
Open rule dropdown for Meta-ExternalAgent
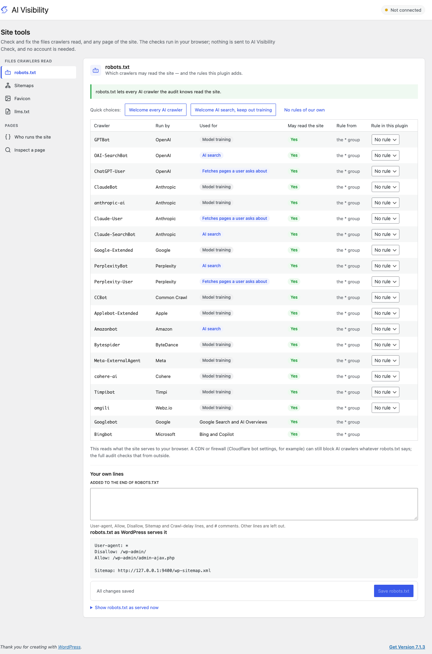pos(385,361)
